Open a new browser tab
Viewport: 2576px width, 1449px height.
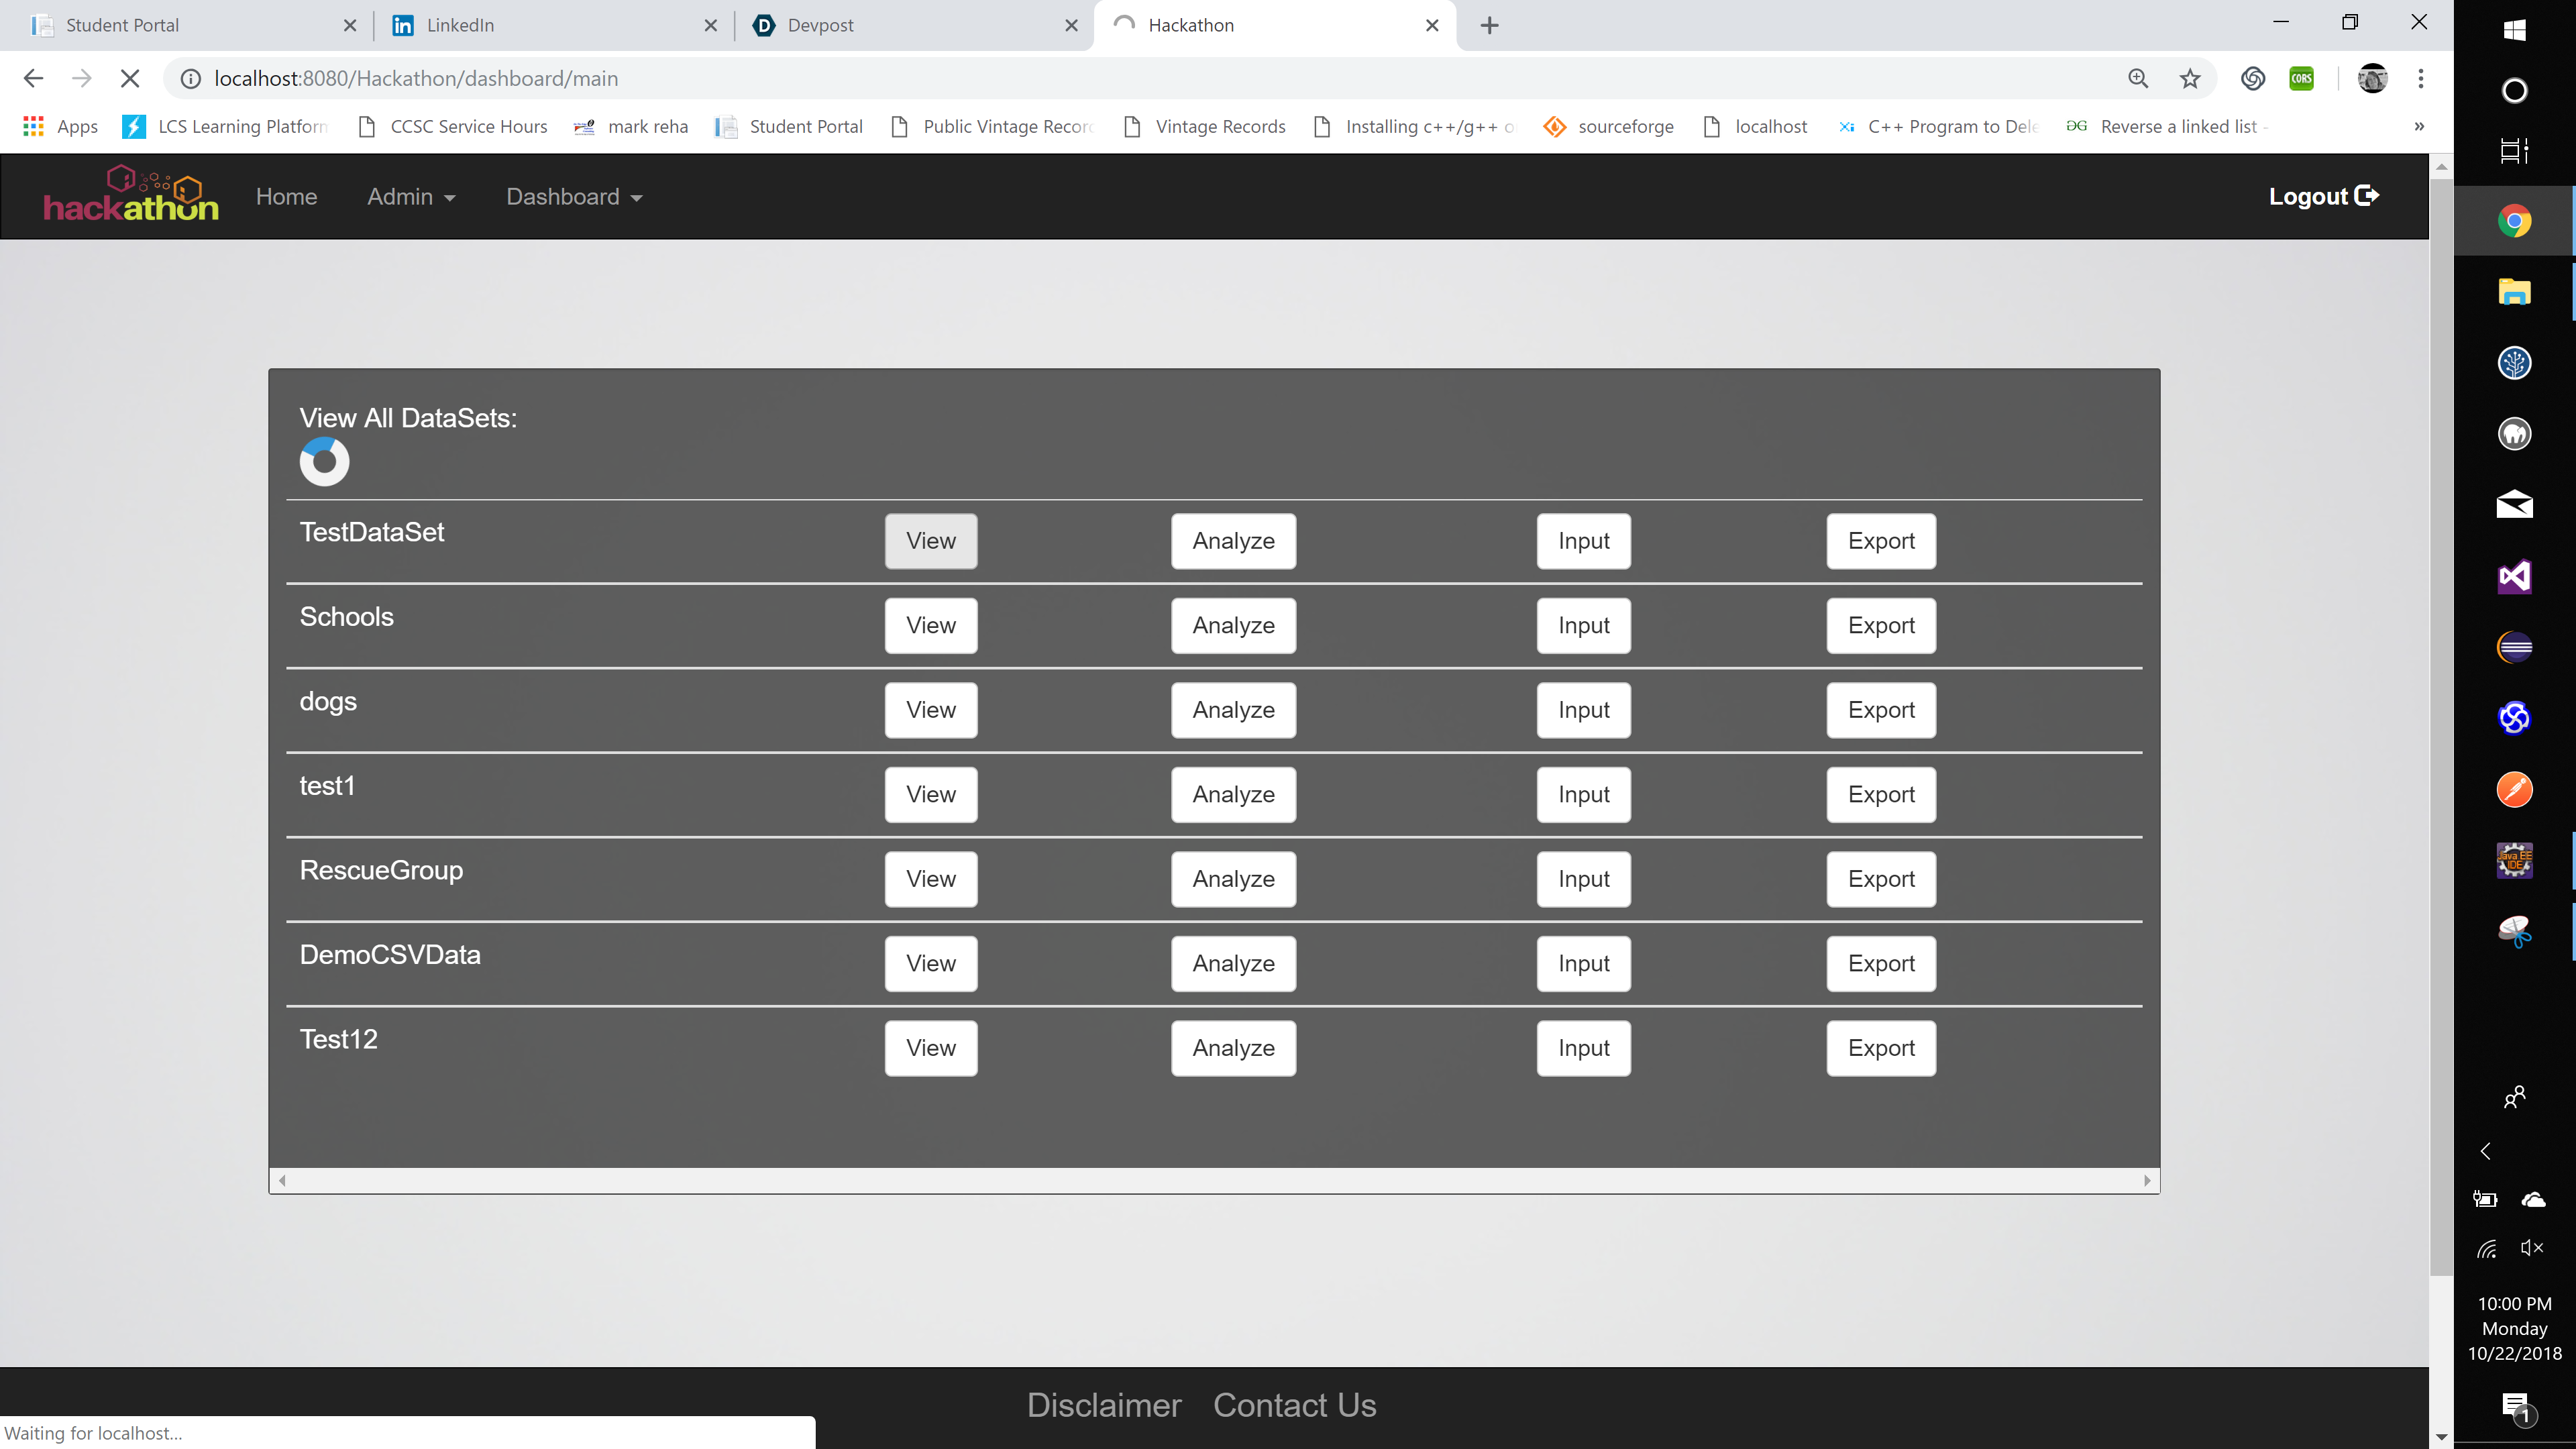(x=1489, y=25)
